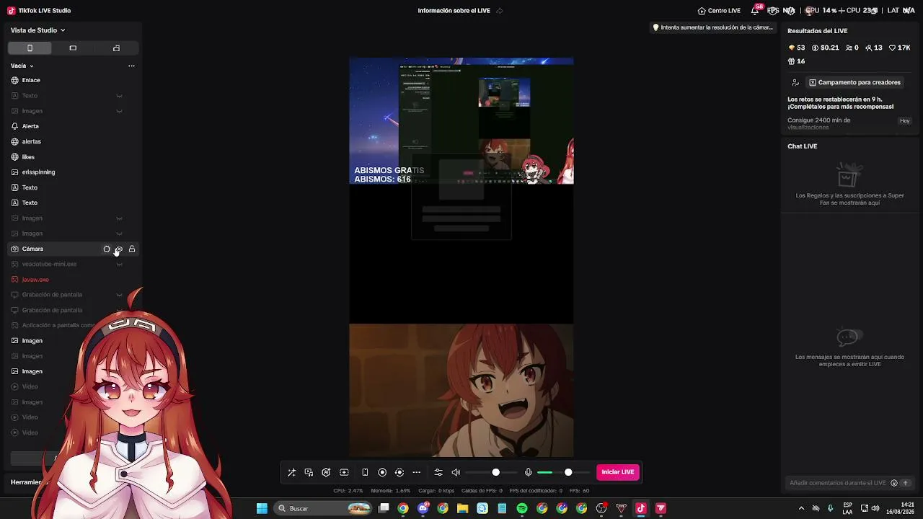The width and height of the screenshot is (923, 519).
Task: Show the hidden veadotube-mini.exe source
Action: click(120, 265)
